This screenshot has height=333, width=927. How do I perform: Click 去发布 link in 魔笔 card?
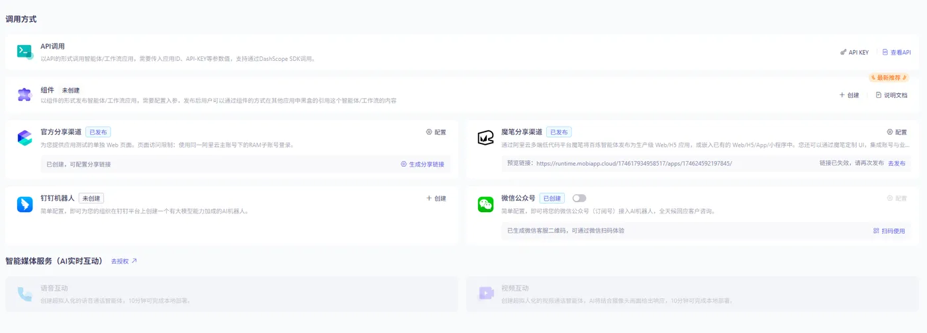pos(897,163)
